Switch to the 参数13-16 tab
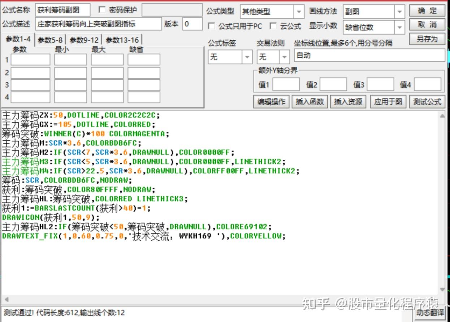Image resolution: width=450 pixels, height=322 pixels. [x=122, y=40]
